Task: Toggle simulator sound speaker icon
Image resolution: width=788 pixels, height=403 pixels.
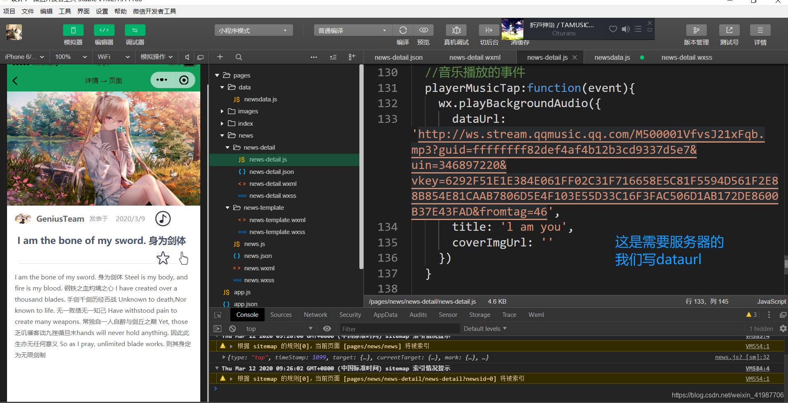Action: click(187, 57)
